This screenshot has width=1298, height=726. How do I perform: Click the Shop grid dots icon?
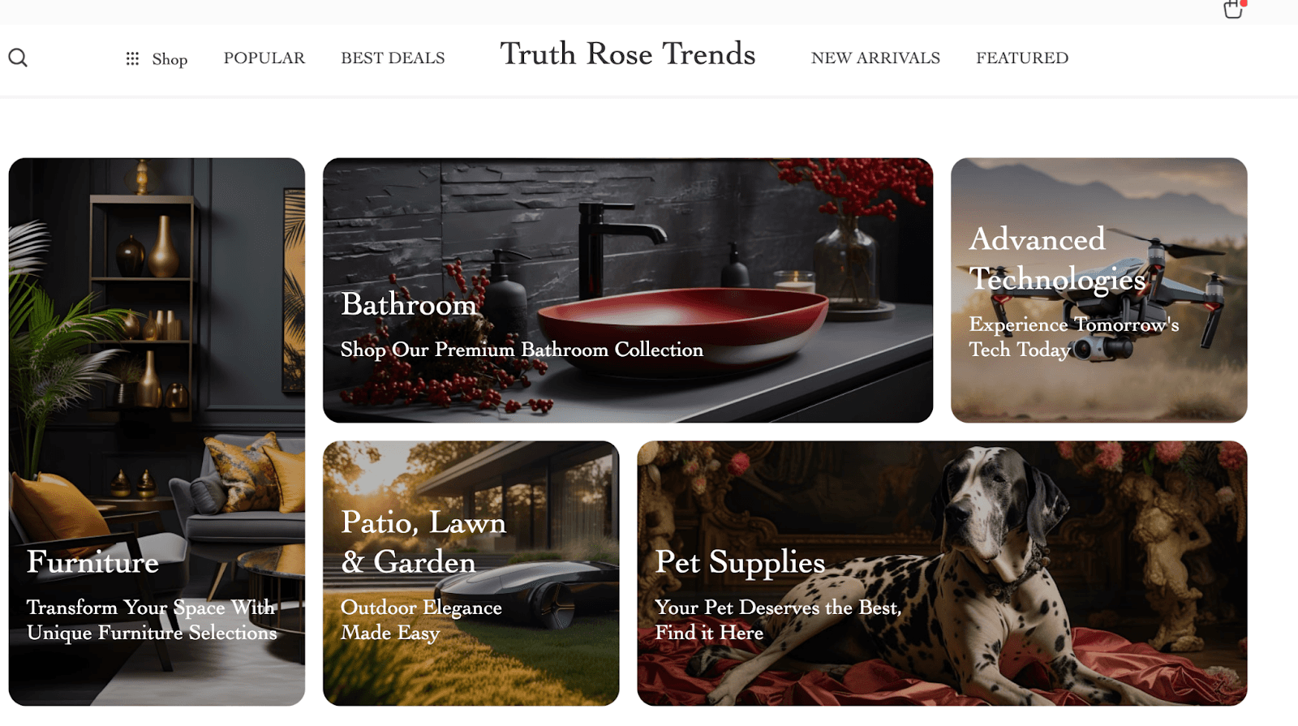tap(132, 58)
